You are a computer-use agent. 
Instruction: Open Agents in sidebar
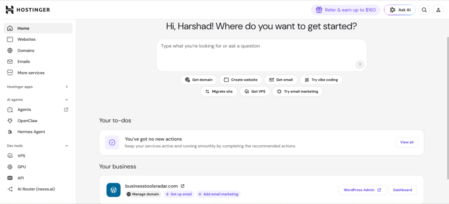pos(38,109)
